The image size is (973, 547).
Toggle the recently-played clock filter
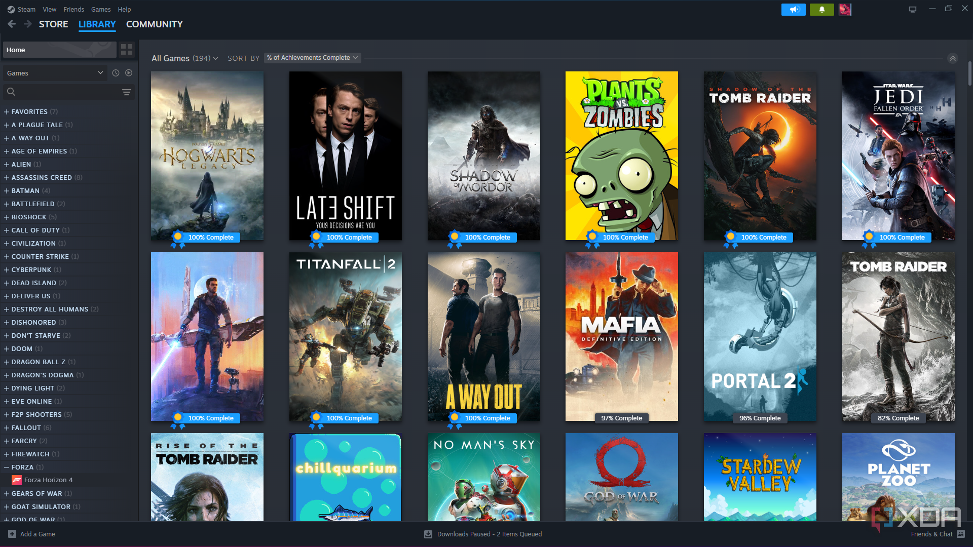116,72
